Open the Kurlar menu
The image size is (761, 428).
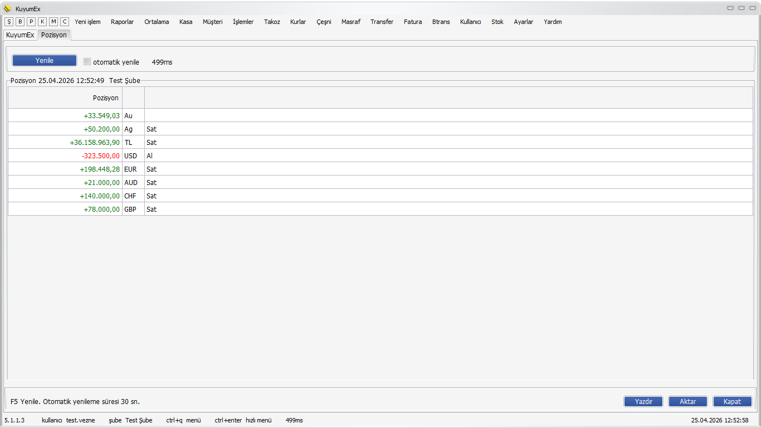[298, 22]
